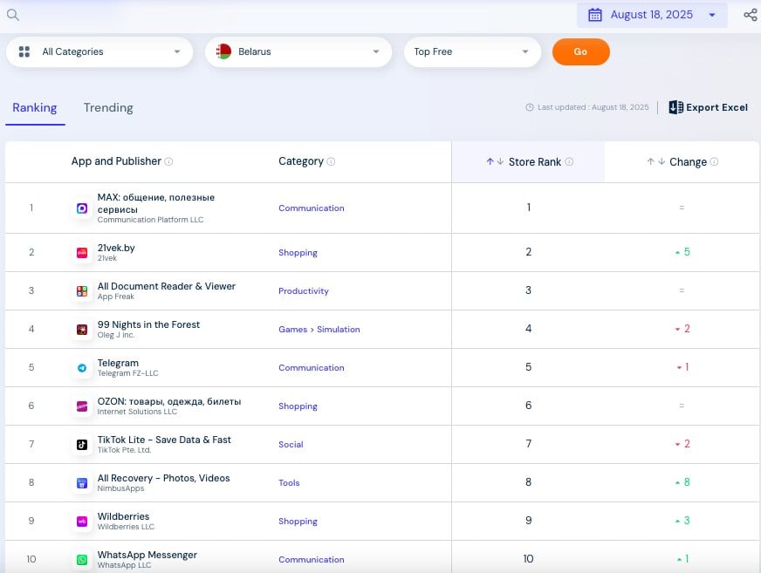
Task: Open the All Categories dropdown
Action: [x=99, y=51]
